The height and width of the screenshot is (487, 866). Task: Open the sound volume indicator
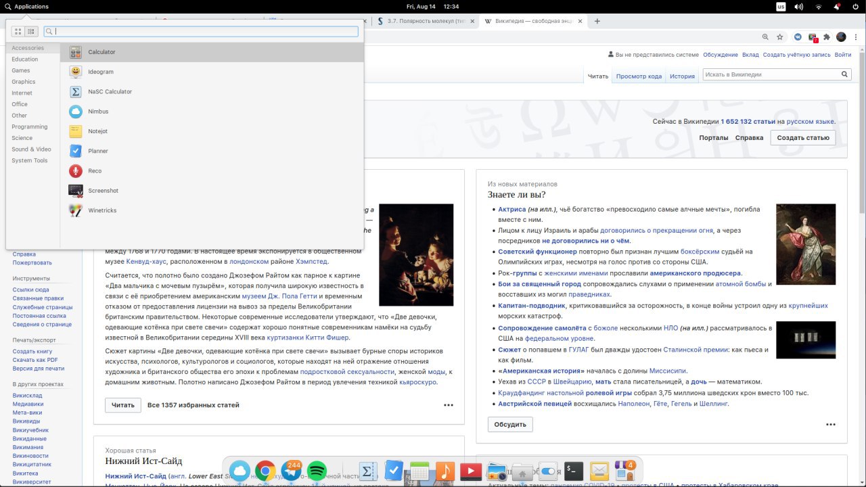(799, 7)
